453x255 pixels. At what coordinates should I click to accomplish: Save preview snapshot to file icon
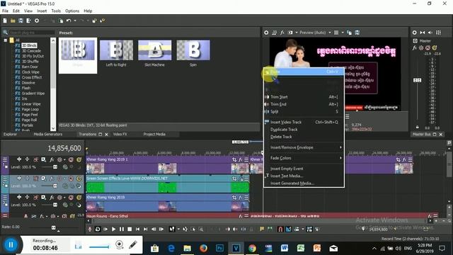pyautogui.click(x=357, y=33)
